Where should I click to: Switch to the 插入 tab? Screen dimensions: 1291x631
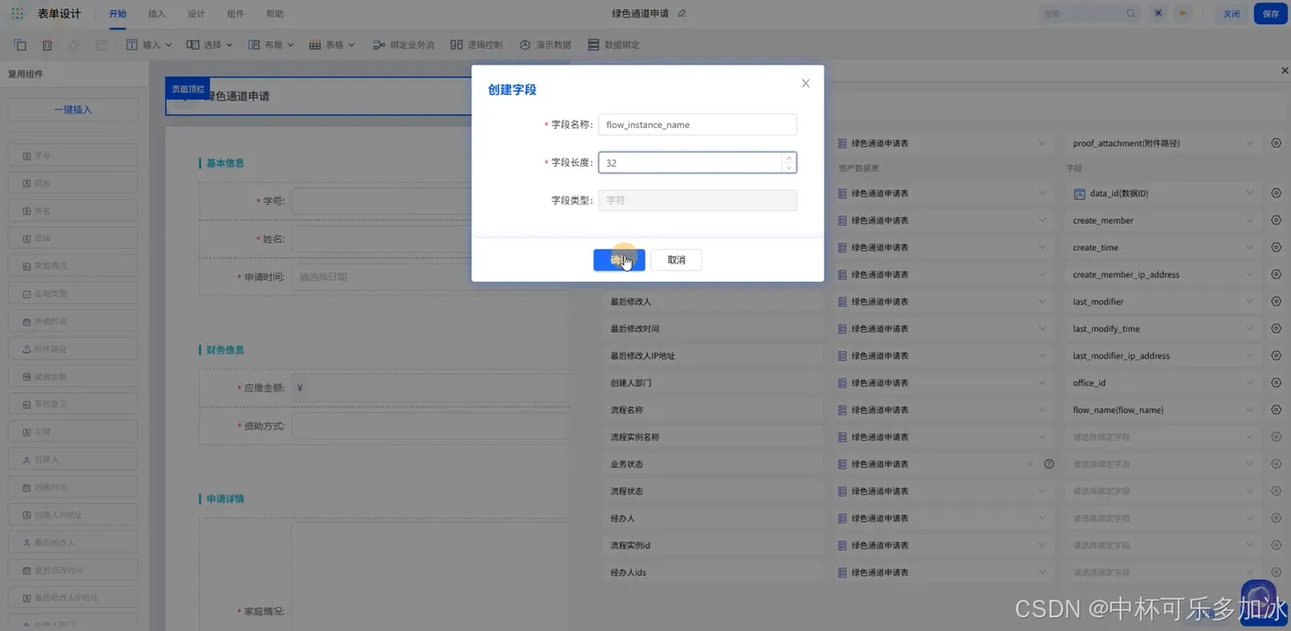point(157,14)
